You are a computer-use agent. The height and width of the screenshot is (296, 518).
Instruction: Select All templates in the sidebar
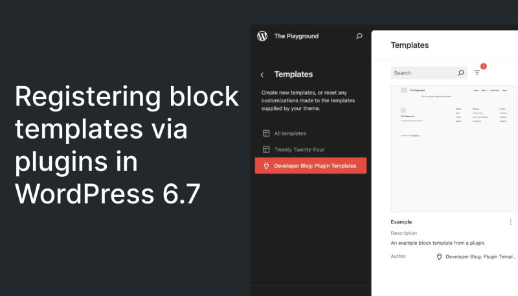coord(289,133)
